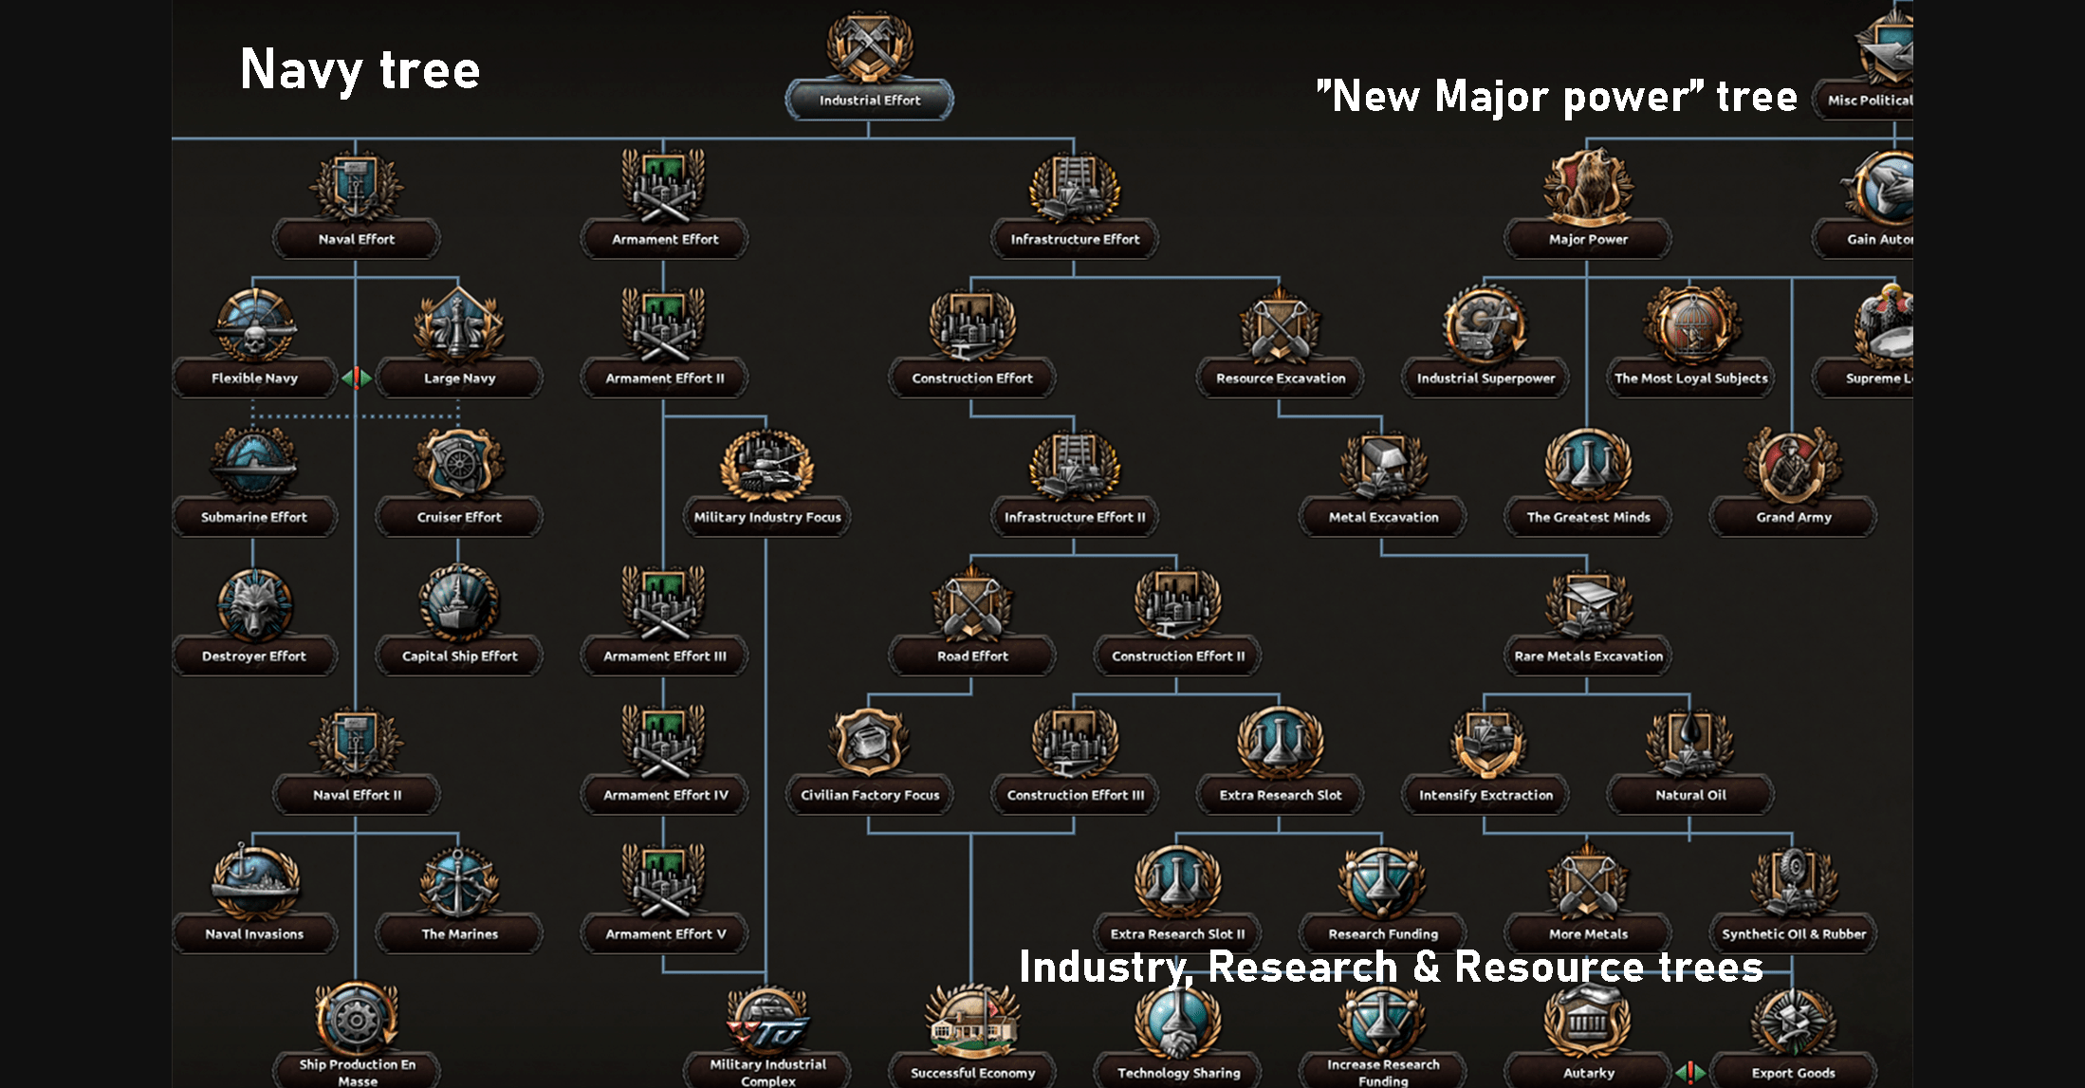Click the Major Power wolf emblem
The width and height of the screenshot is (2085, 1088).
(1588, 186)
